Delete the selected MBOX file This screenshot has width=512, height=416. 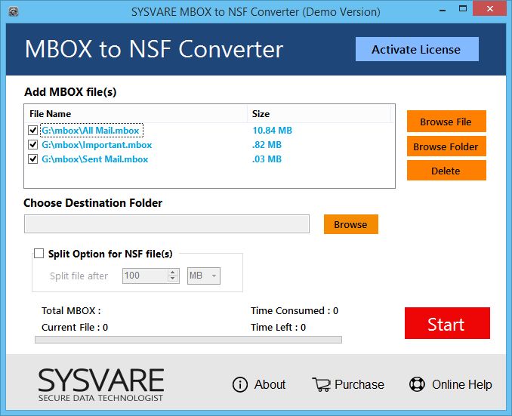click(x=446, y=171)
